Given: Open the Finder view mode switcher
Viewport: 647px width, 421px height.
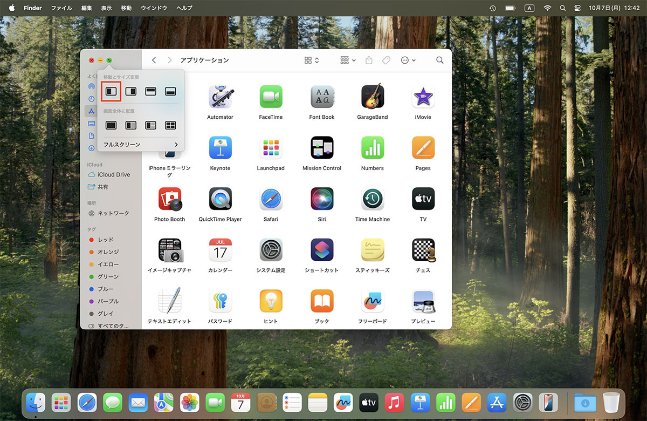Looking at the screenshot, I should [312, 60].
